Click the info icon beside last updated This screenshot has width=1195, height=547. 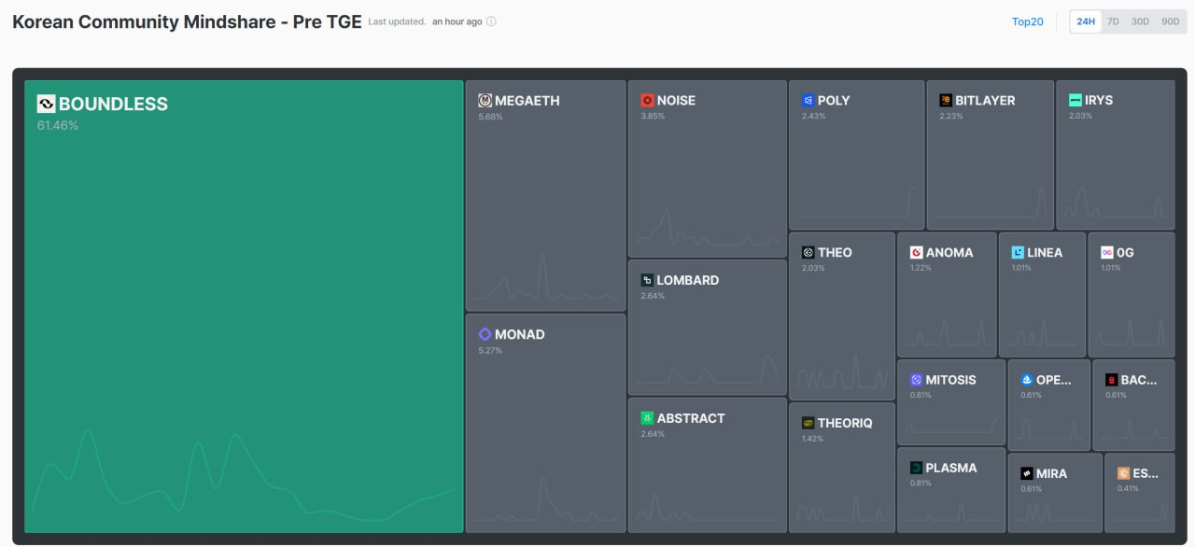pyautogui.click(x=492, y=21)
